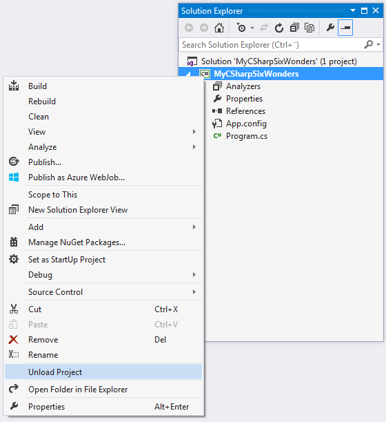
Task: Open the Pending Changes Filter dropdown arrow
Action: (252, 28)
